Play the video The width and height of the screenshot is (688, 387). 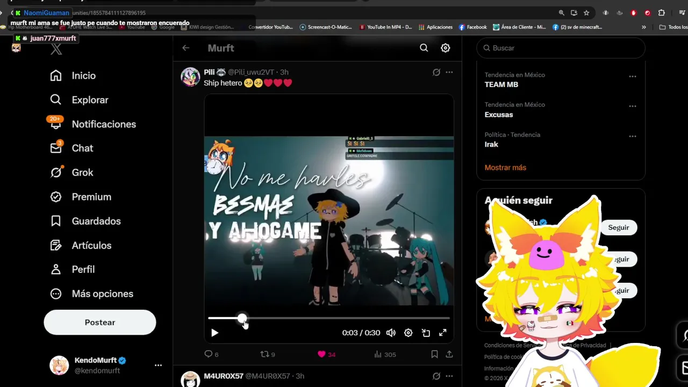(214, 333)
